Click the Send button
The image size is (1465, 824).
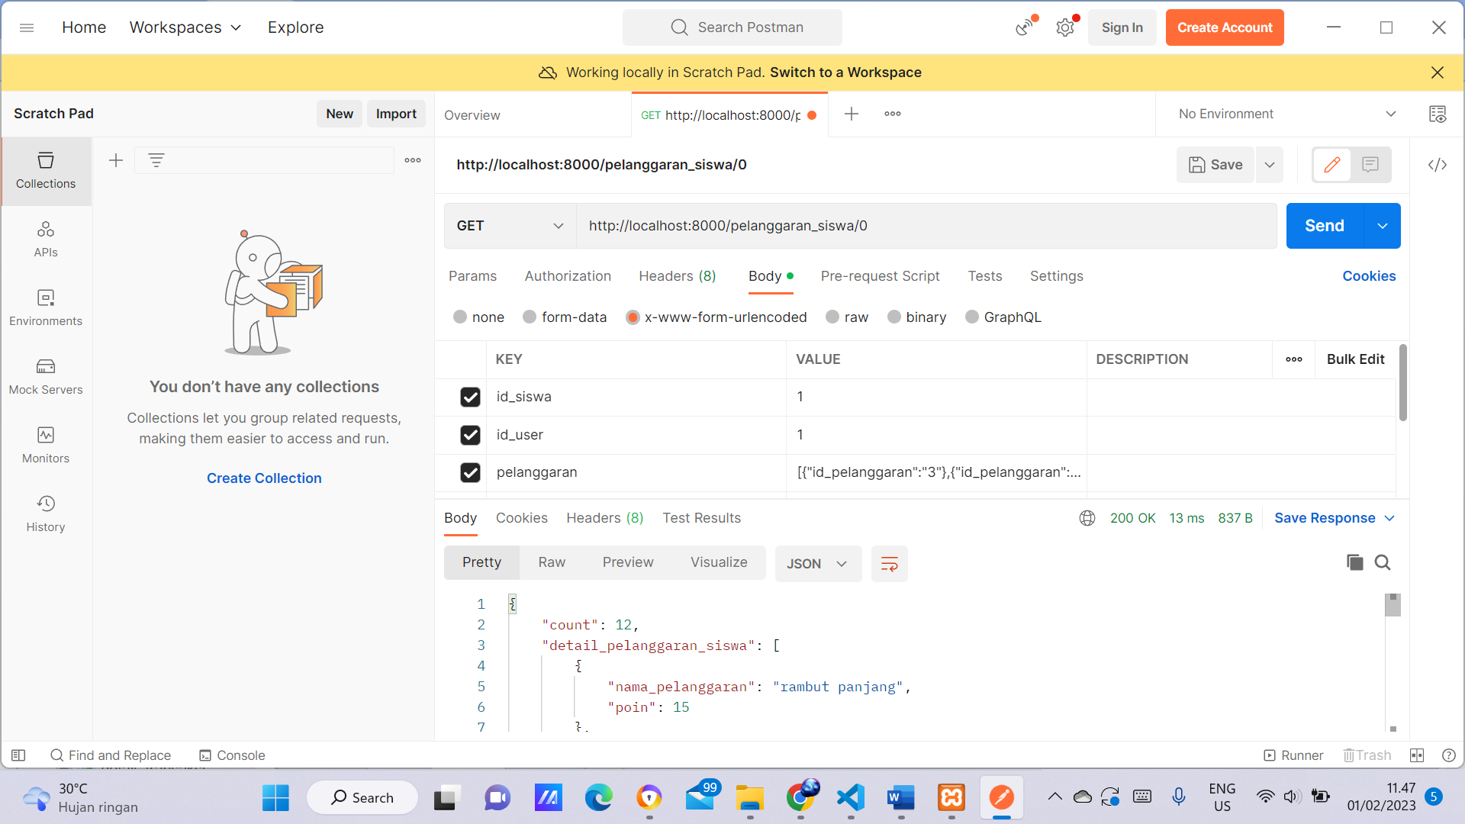coord(1325,226)
